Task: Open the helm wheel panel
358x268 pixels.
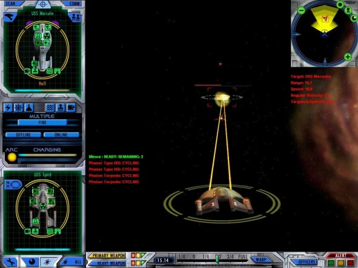Action: click(19, 108)
